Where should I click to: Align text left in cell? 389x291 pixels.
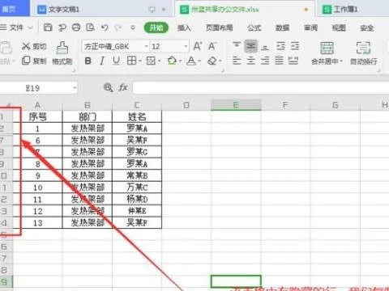237,61
